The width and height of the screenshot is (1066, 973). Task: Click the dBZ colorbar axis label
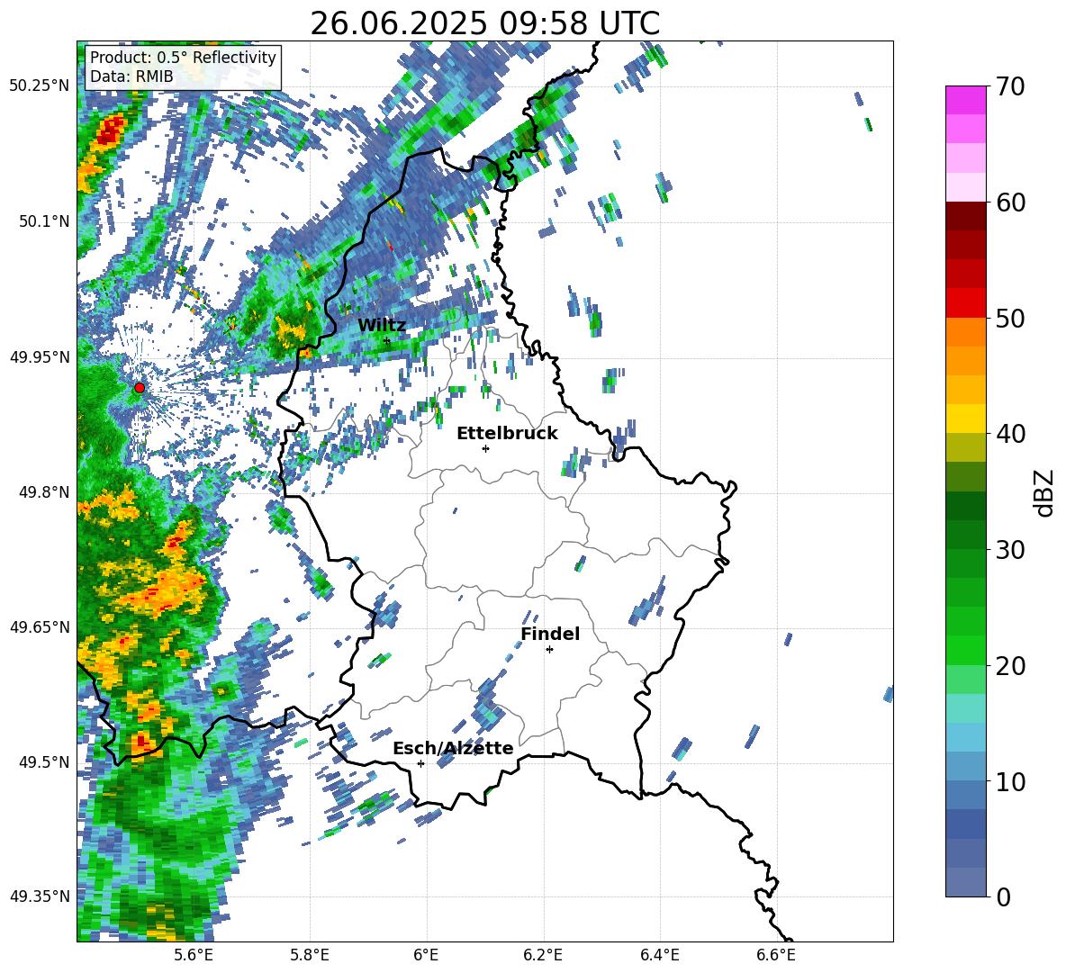click(x=1045, y=492)
